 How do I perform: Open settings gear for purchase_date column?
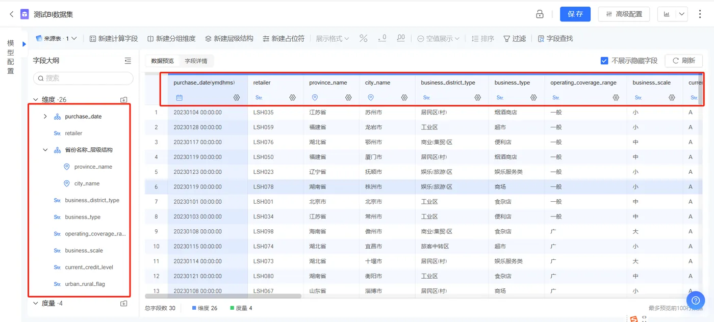coord(237,97)
